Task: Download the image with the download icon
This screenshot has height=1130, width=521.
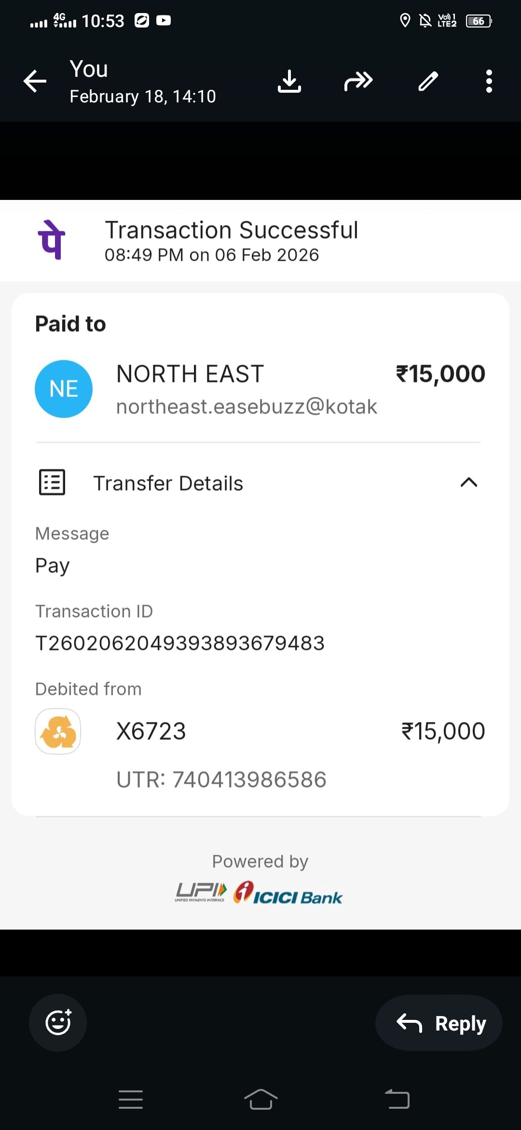Action: click(289, 81)
